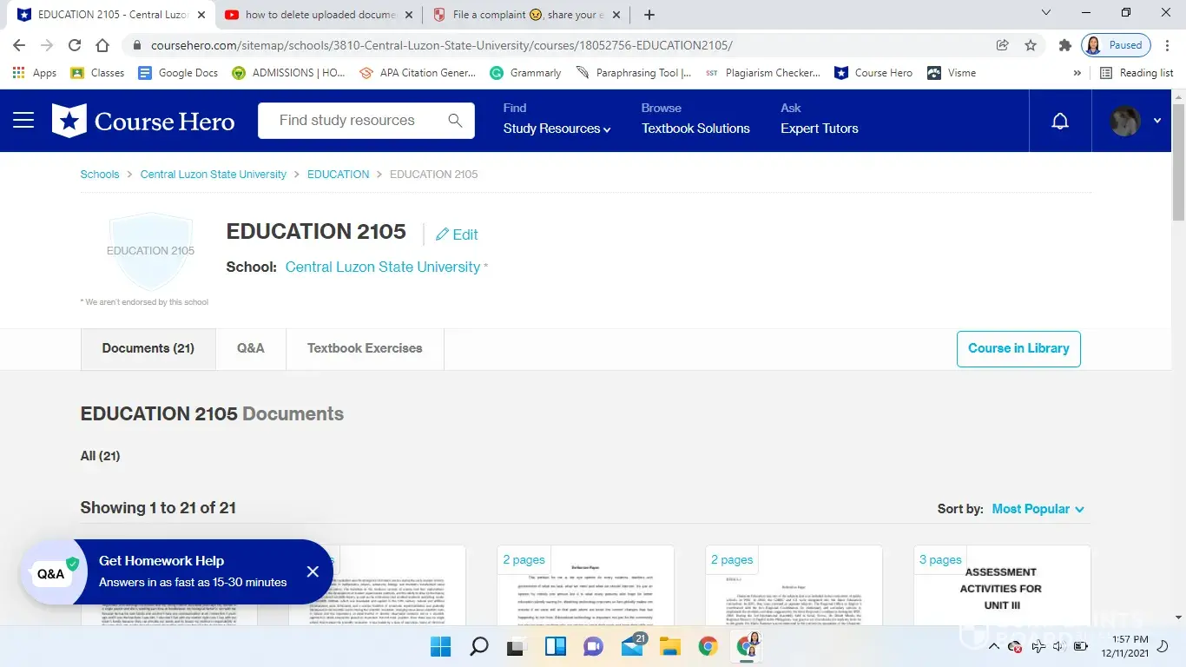
Task: Click the Edit course link
Action: coord(457,234)
